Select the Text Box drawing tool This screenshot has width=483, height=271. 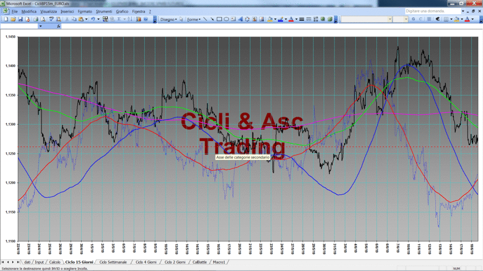pos(233,19)
